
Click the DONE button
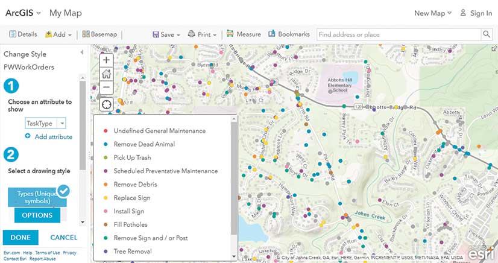click(x=20, y=238)
